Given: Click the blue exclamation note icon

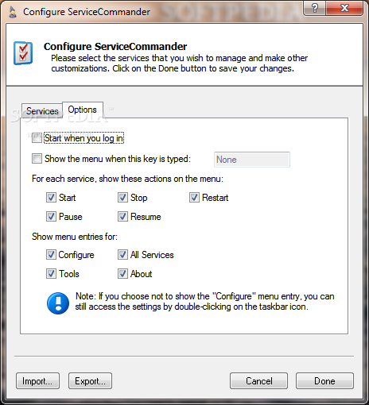Looking at the screenshot, I should pos(58,303).
